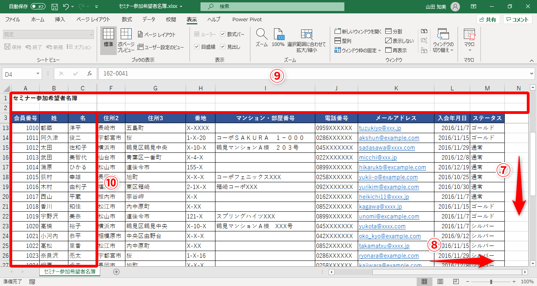Open the account avatar for 山田 知美

455,7
